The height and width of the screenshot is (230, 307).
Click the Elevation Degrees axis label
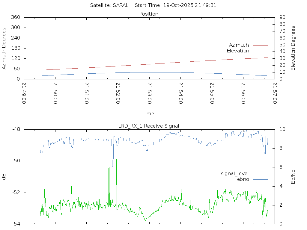pyautogui.click(x=293, y=48)
